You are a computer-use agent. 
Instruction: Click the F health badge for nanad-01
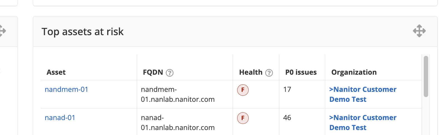pyautogui.click(x=243, y=118)
